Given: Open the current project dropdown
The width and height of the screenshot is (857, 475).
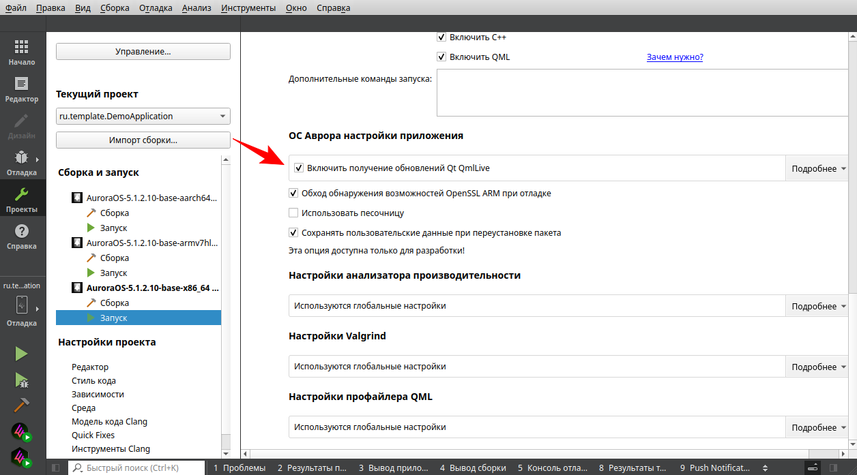Looking at the screenshot, I should click(x=143, y=117).
